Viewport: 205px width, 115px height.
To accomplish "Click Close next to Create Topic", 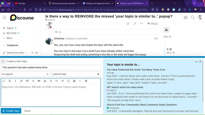I will (27, 111).
